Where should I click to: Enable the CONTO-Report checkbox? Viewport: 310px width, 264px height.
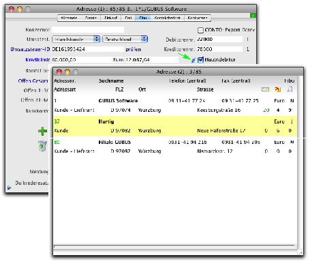click(200, 30)
